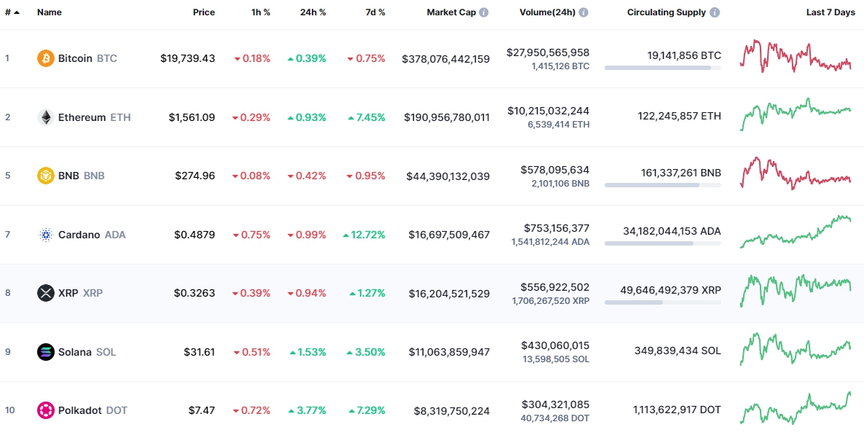
Task: Click the Circulating Supply info icon
Action: point(715,12)
